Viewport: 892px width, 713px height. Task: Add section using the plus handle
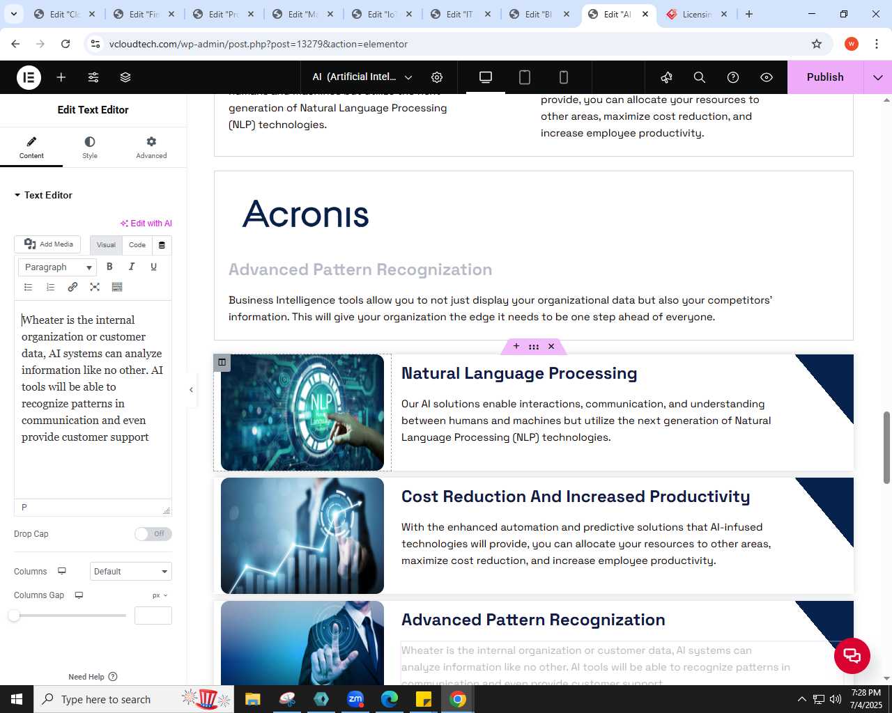pos(516,346)
